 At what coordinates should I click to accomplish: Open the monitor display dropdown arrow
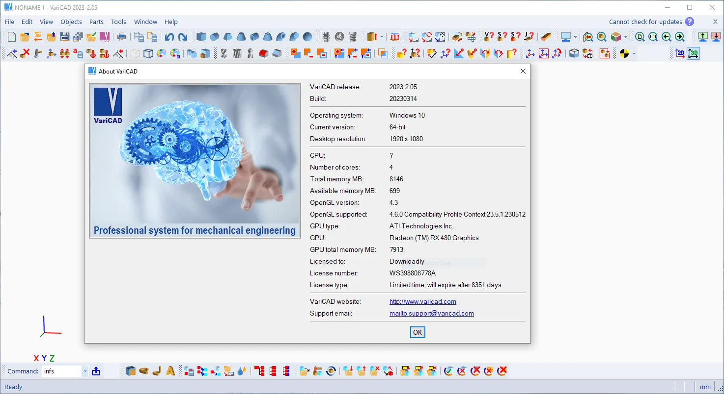(x=576, y=37)
